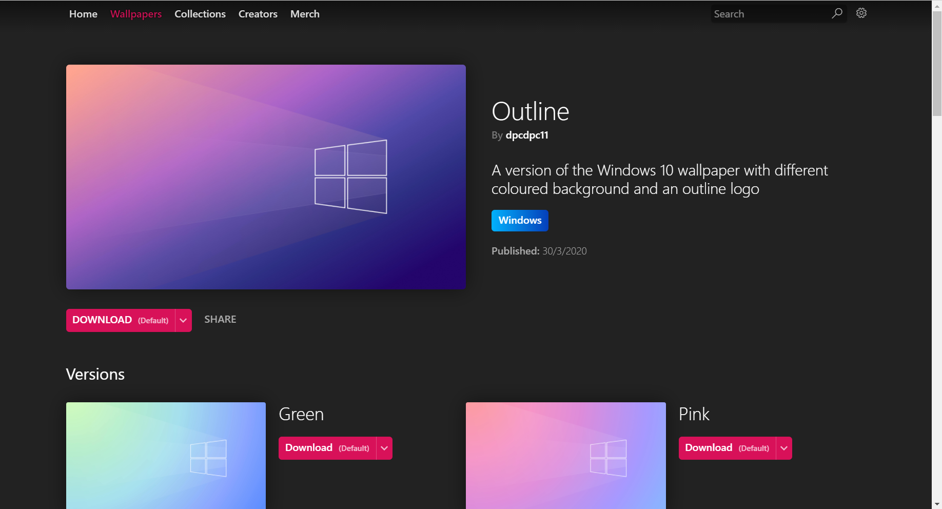942x509 pixels.
Task: Open the main Outline wallpaper preview
Action: coord(266,177)
